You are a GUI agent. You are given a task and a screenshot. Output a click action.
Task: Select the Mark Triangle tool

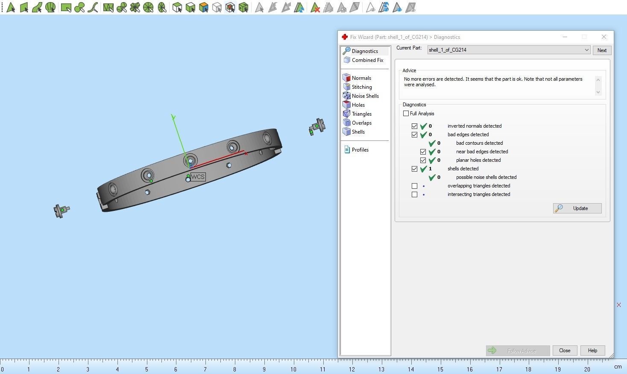pyautogui.click(x=11, y=7)
